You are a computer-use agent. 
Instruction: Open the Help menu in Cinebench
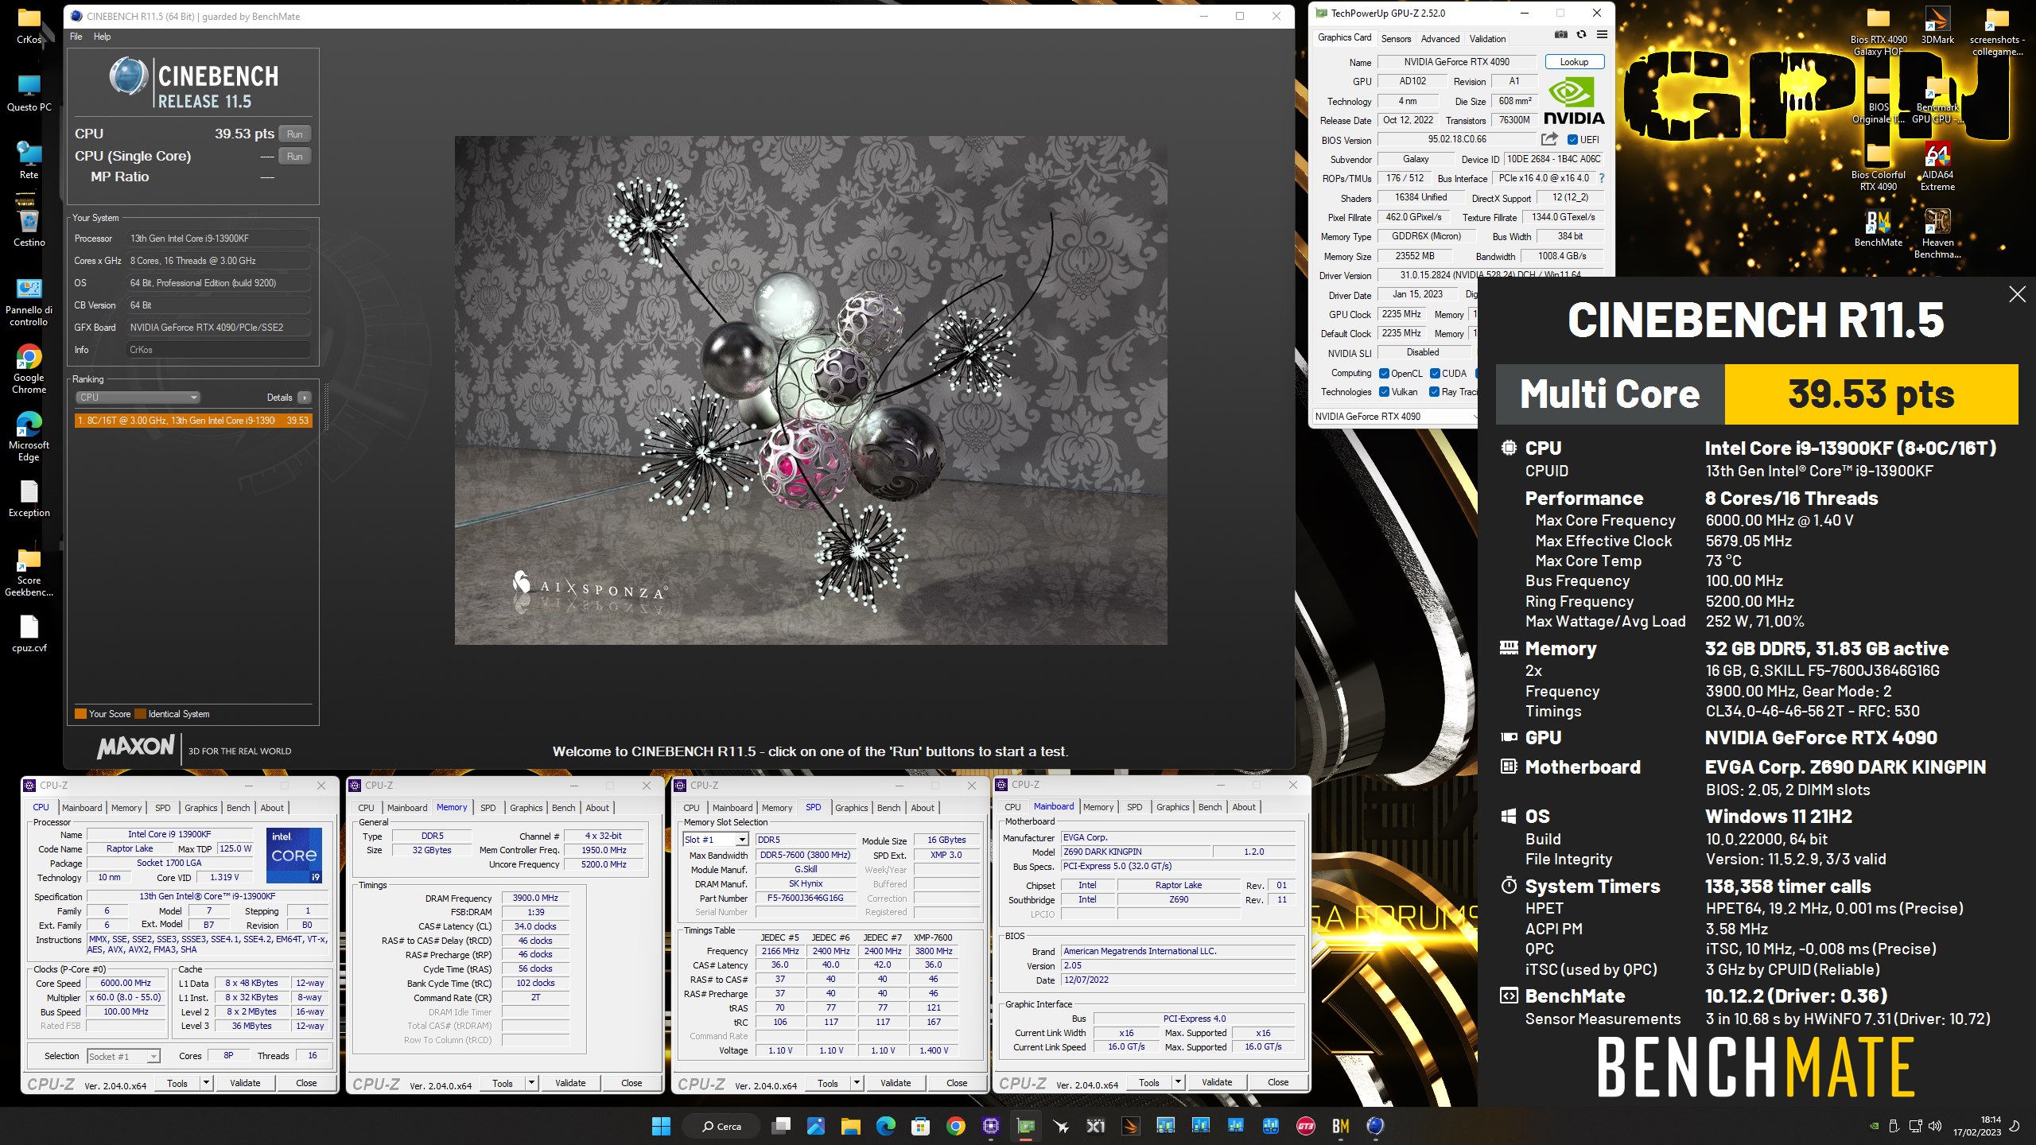tap(103, 37)
